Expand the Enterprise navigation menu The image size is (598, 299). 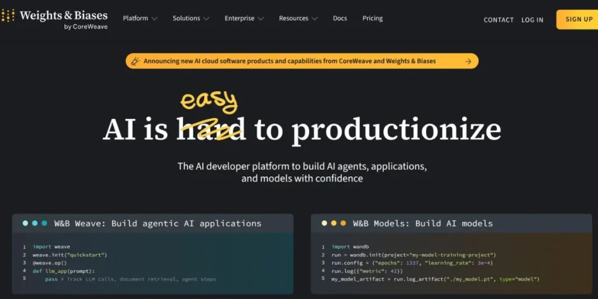click(x=244, y=19)
